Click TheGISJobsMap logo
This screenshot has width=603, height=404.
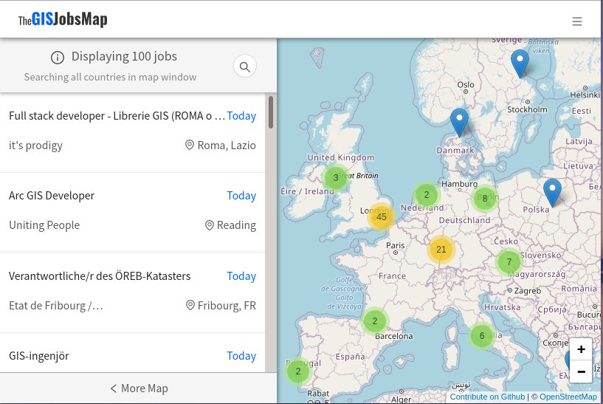(63, 20)
